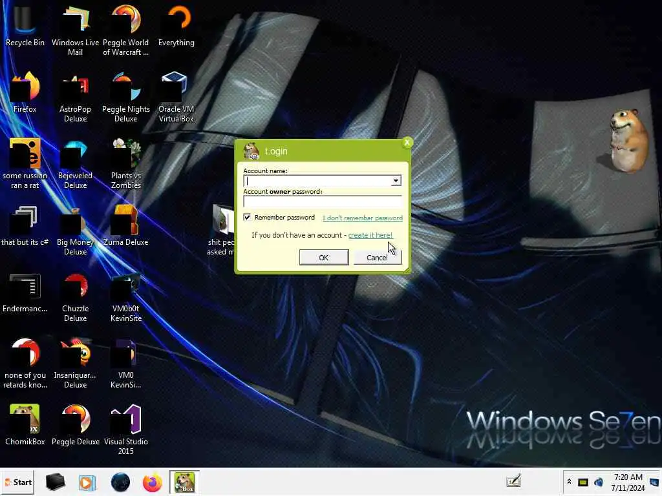
Task: Select the Endermanc... desktop icon
Action: 25,292
